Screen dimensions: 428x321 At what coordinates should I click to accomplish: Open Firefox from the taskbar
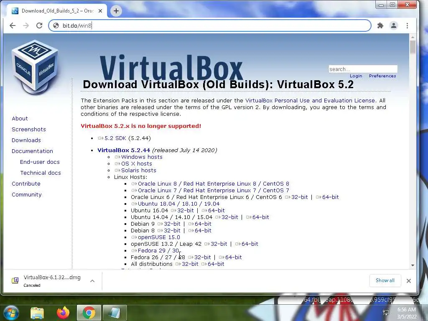63,313
